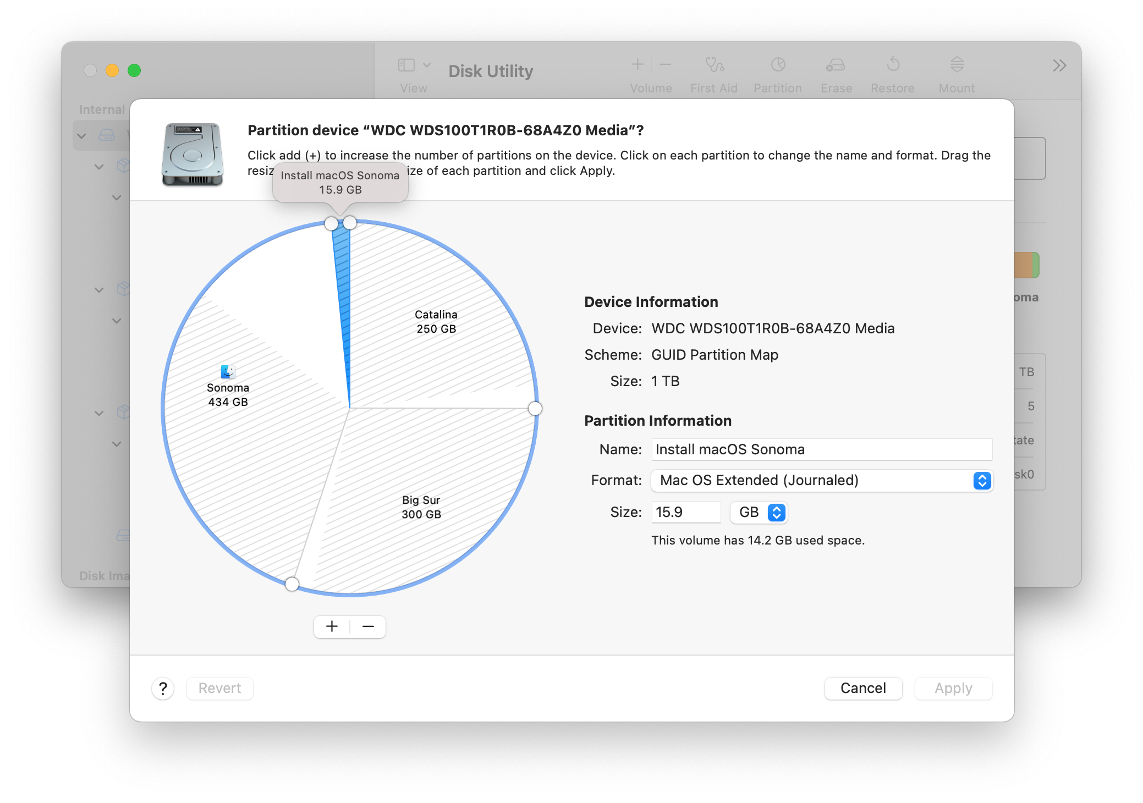Select the Big Sur 300 GB partition slice
The width and height of the screenshot is (1143, 803).
point(421,507)
